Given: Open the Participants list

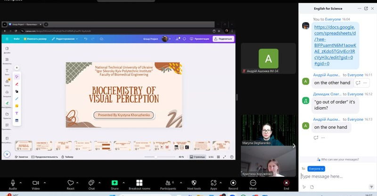Looking at the screenshot, I should coord(168,185).
